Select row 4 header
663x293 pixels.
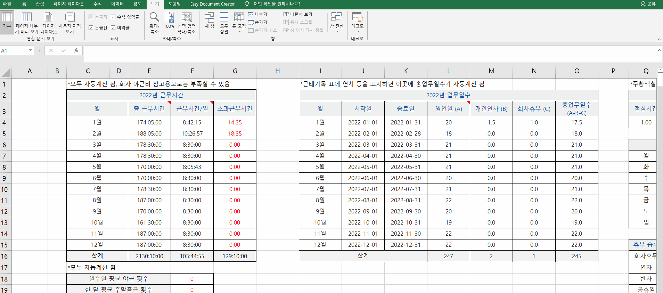pyautogui.click(x=5, y=123)
